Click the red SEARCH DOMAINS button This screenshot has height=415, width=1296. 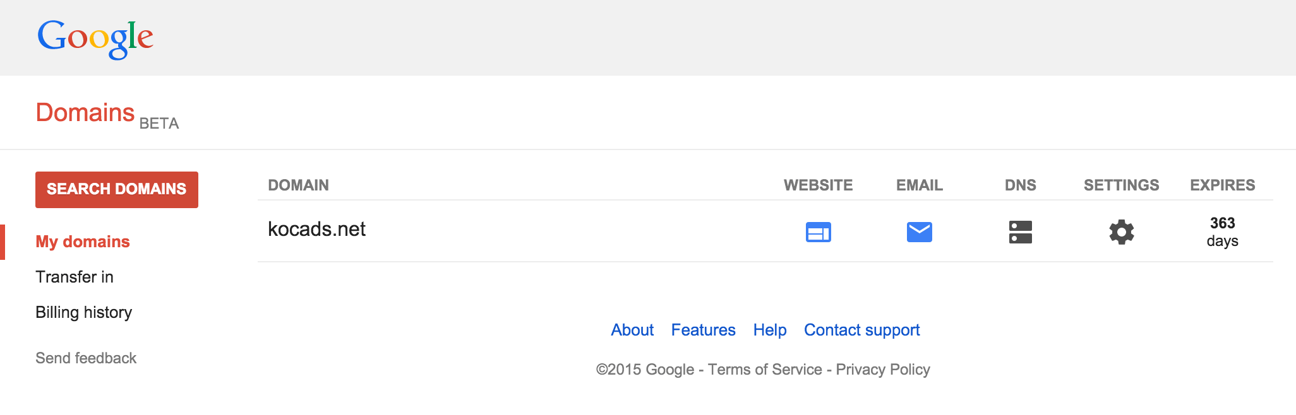[x=117, y=189]
